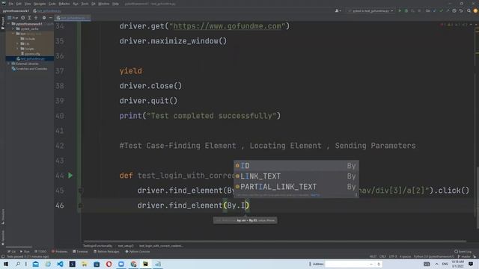This screenshot has width=479, height=269.
Task: Toggle fold marker on line 45
Action: coord(80,191)
